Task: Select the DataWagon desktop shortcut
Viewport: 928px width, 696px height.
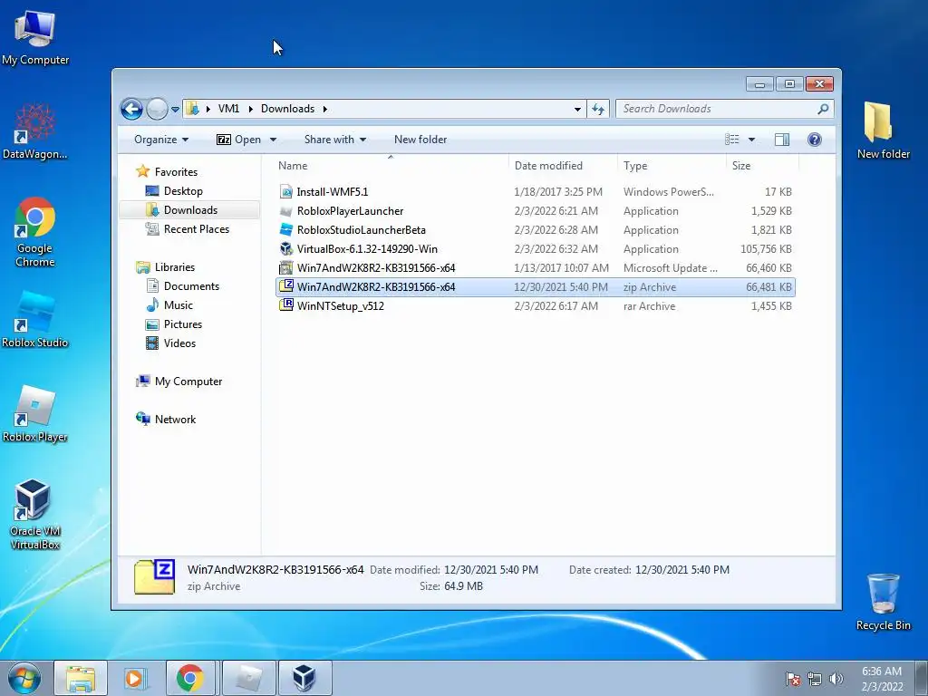Action: pos(35,131)
